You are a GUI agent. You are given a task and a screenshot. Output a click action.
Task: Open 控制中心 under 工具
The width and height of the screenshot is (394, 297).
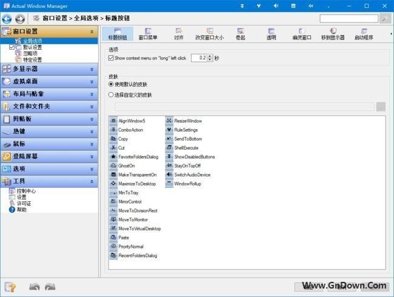click(x=26, y=191)
